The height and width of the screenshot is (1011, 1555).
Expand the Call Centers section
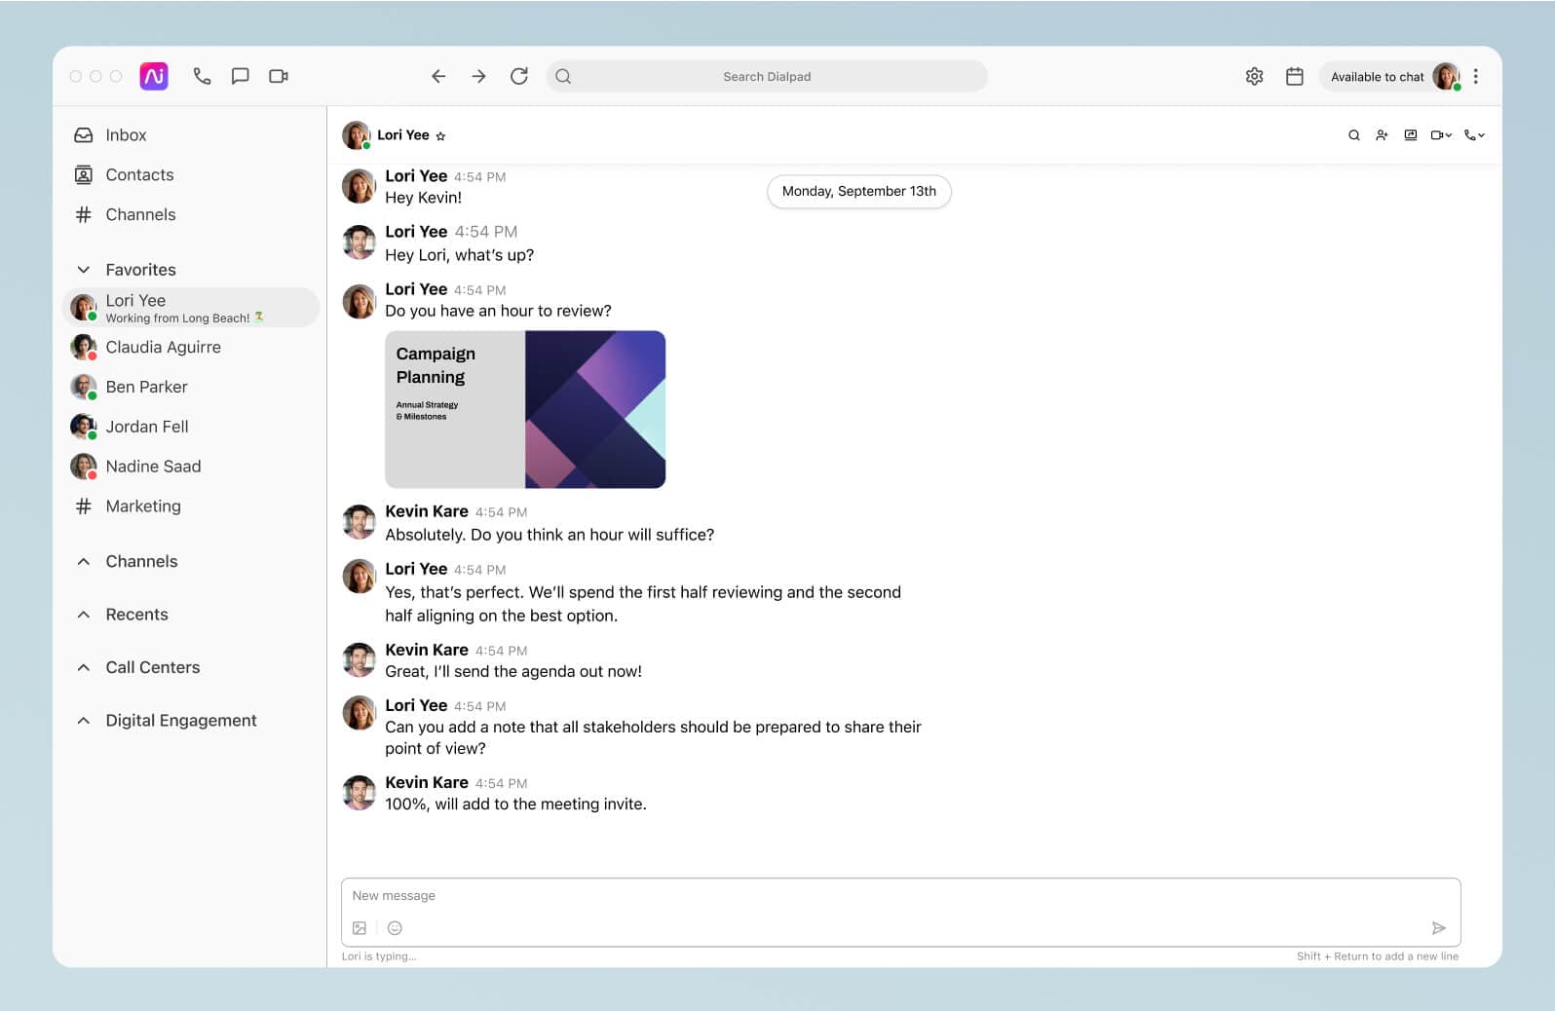coord(84,667)
